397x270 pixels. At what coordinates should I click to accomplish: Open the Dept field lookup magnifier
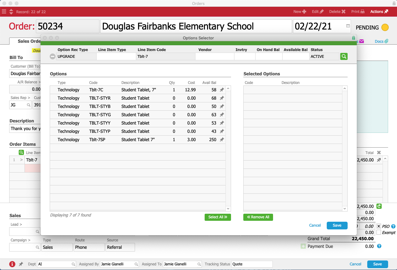point(73,264)
